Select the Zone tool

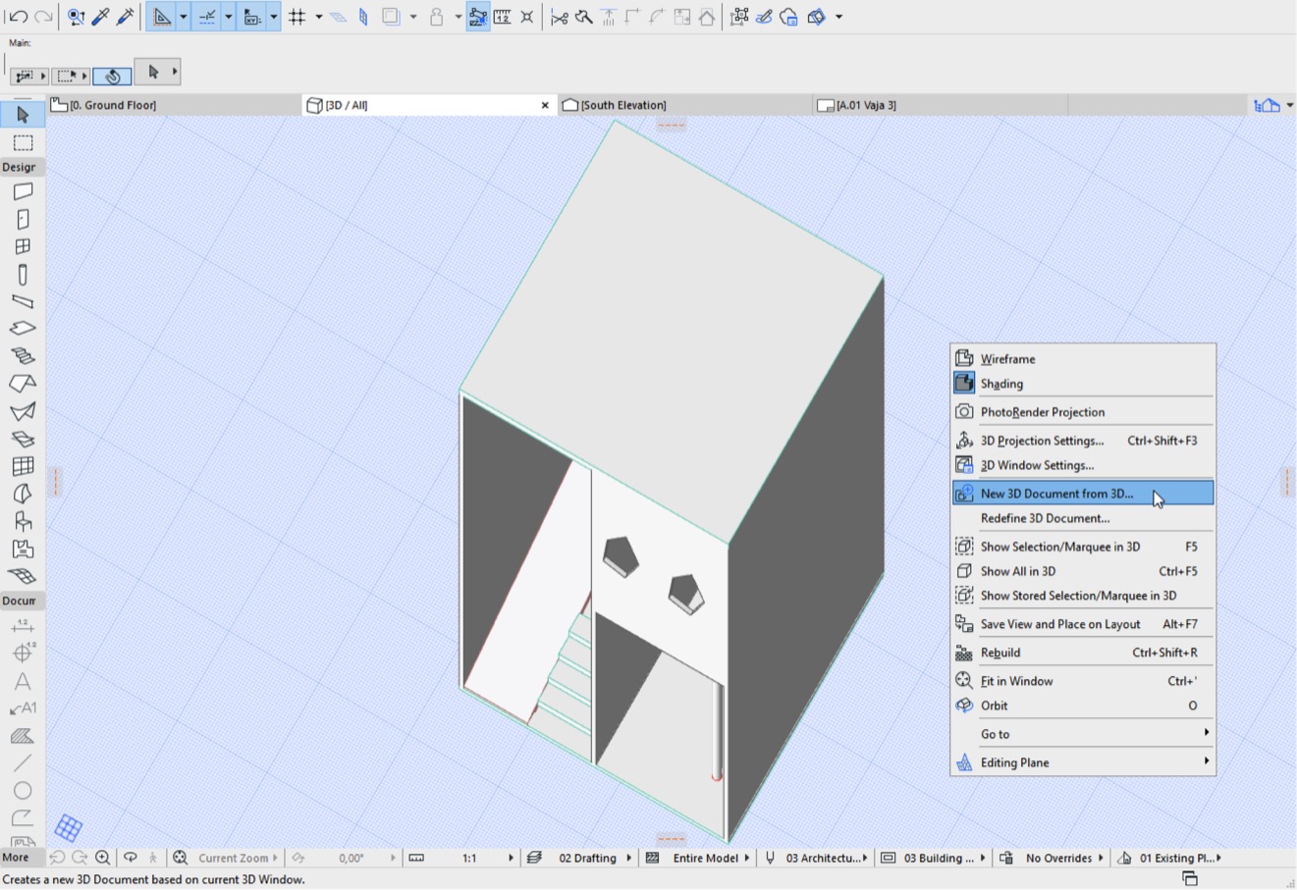23,549
